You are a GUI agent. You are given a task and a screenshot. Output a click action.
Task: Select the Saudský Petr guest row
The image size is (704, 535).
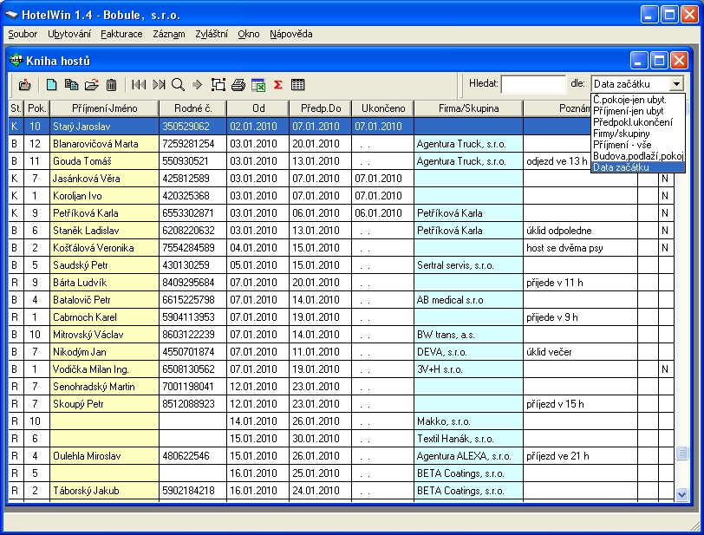pos(104,264)
